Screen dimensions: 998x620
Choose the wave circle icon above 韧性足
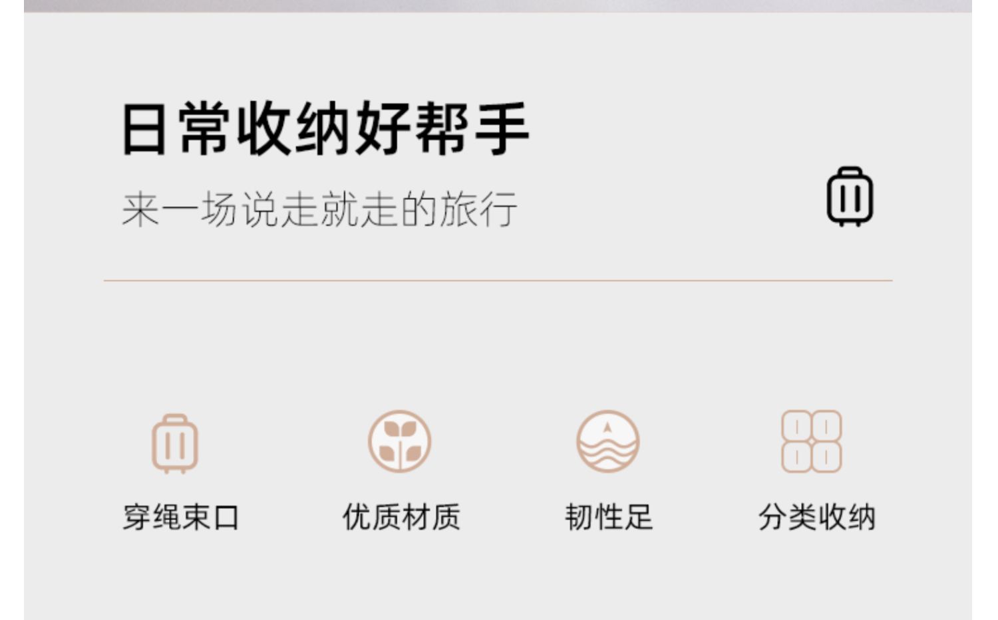[607, 441]
